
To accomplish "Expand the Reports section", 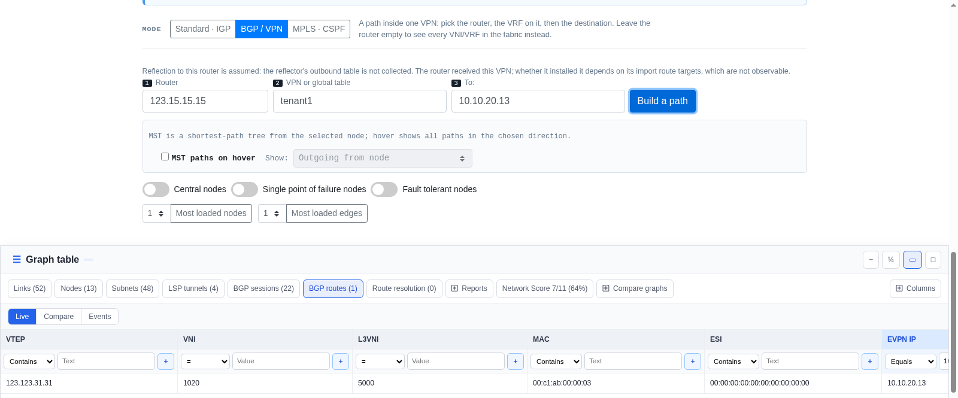I will click(469, 288).
